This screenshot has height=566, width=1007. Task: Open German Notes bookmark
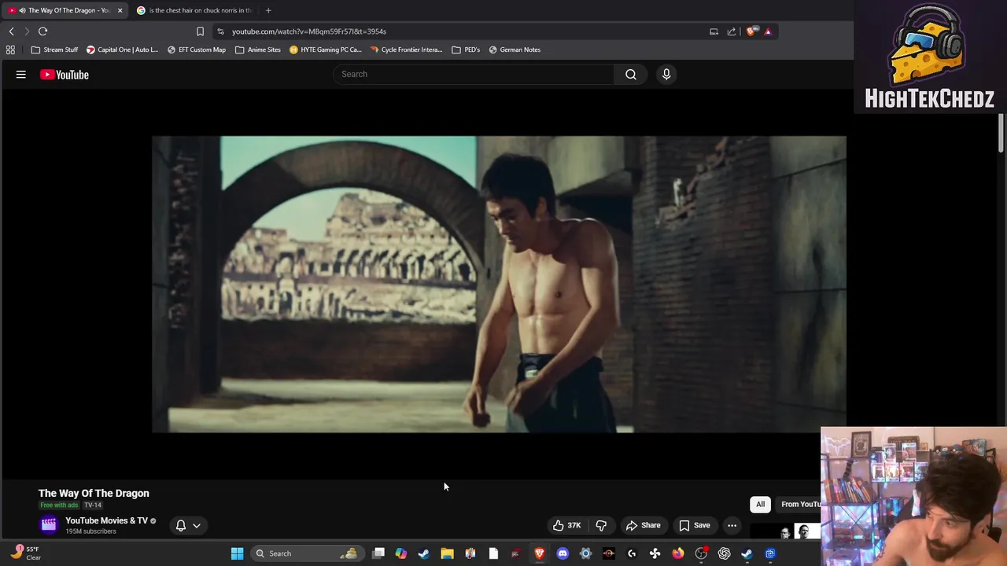click(515, 50)
